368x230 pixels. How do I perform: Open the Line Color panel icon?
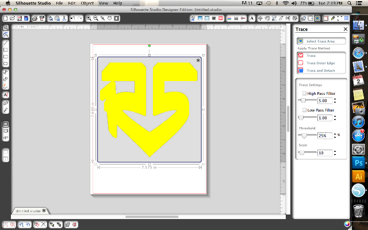coord(229,18)
